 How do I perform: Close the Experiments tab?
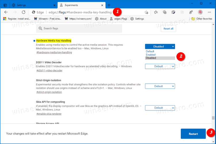coord(102,5)
